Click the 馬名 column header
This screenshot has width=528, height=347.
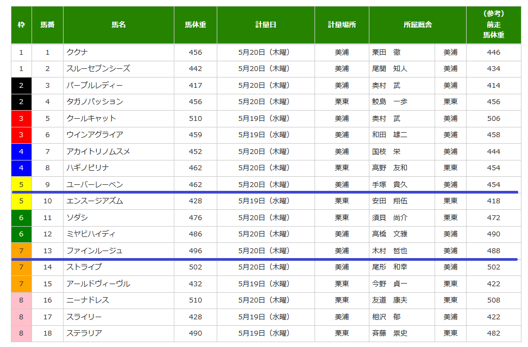(x=118, y=25)
